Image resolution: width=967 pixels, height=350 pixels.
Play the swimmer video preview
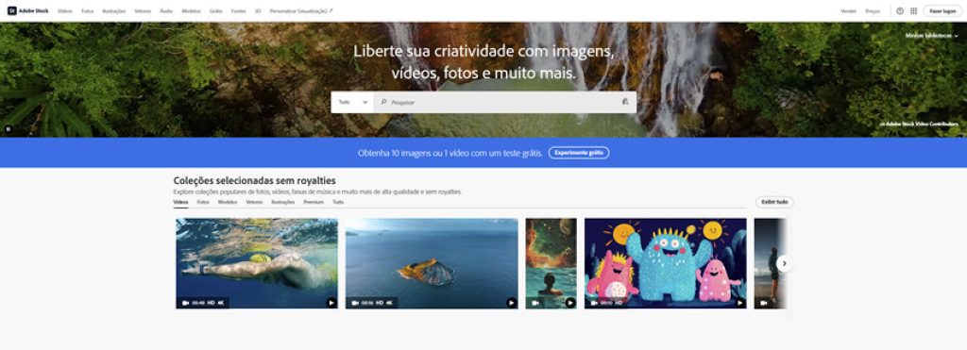click(x=331, y=303)
